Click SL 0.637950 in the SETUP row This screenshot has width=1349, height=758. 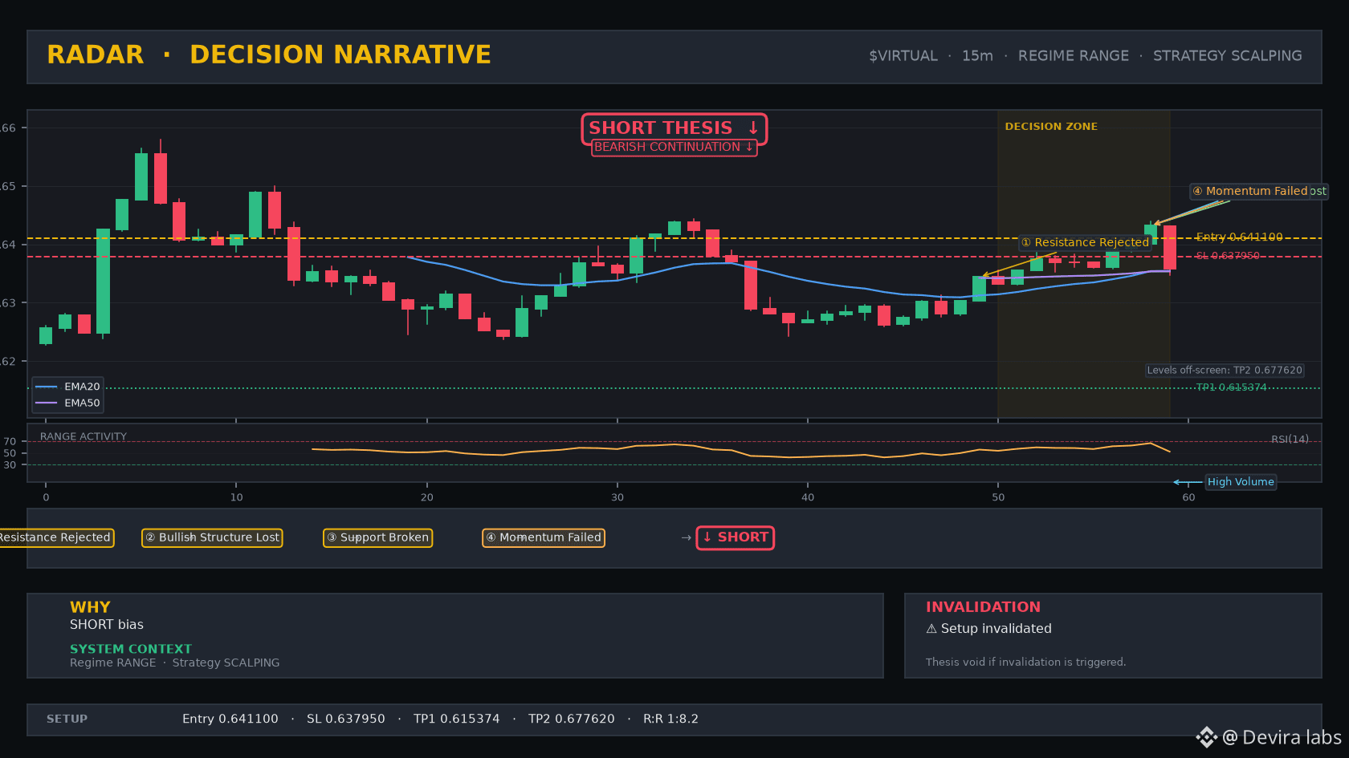[x=346, y=719]
